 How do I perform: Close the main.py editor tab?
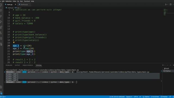(15, 4)
